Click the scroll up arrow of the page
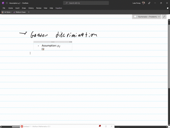This screenshot has height=128, width=170. 169,20
